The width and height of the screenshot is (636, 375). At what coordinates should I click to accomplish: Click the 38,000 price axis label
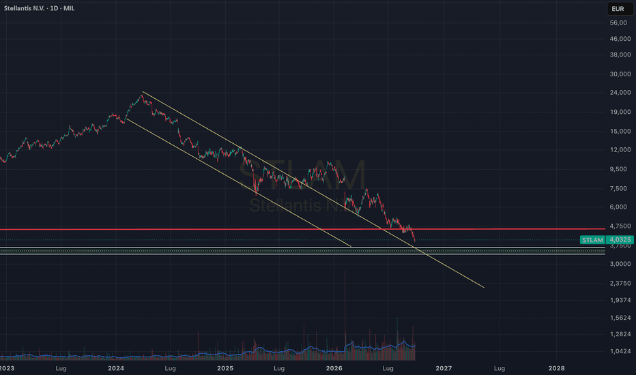tap(620, 55)
